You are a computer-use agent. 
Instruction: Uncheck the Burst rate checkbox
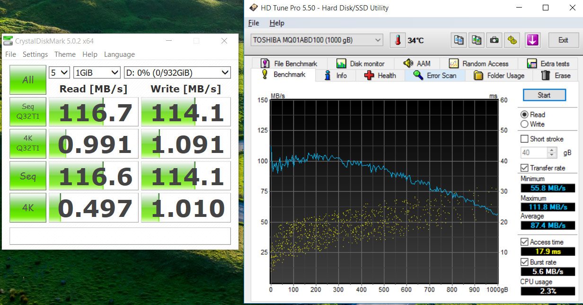tap(524, 262)
